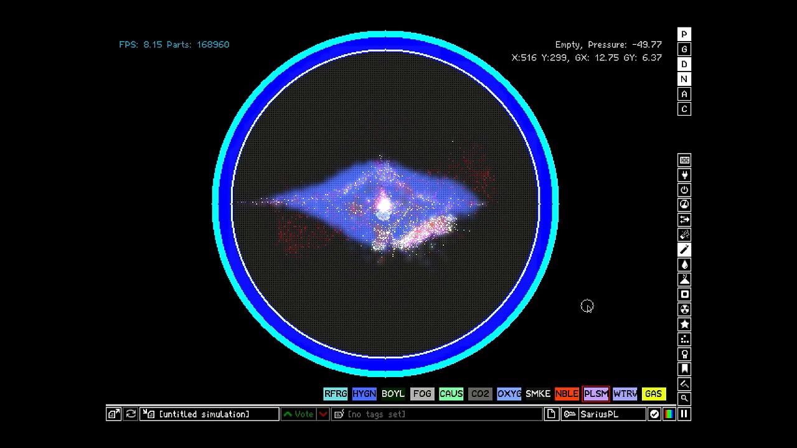The width and height of the screenshot is (797, 448).
Task: Click the reload simulation icon
Action: [131, 414]
